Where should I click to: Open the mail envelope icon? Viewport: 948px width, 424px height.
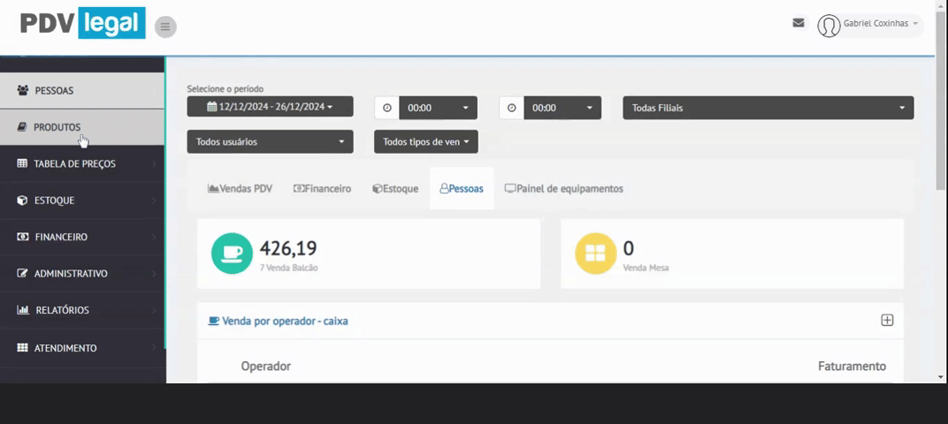coord(799,23)
